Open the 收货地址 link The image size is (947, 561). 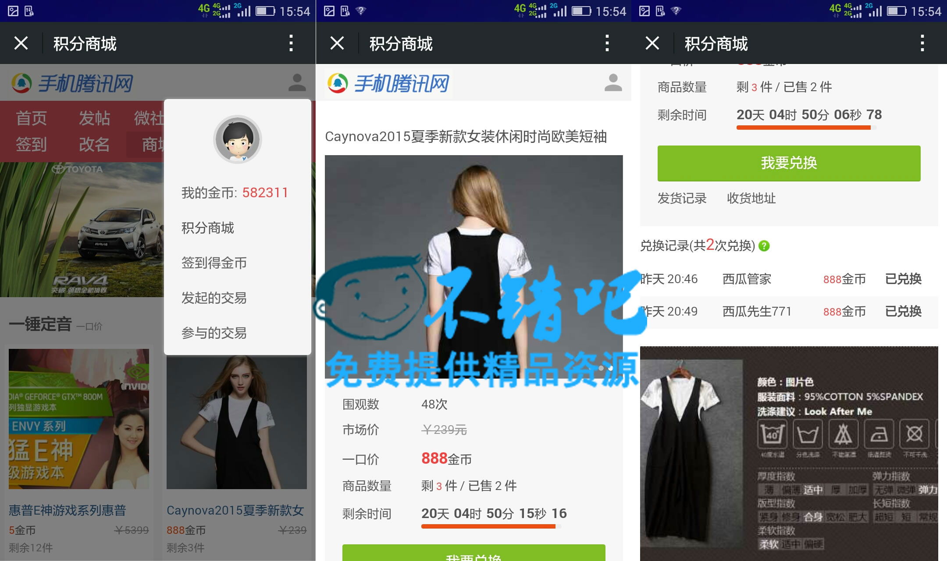[751, 199]
